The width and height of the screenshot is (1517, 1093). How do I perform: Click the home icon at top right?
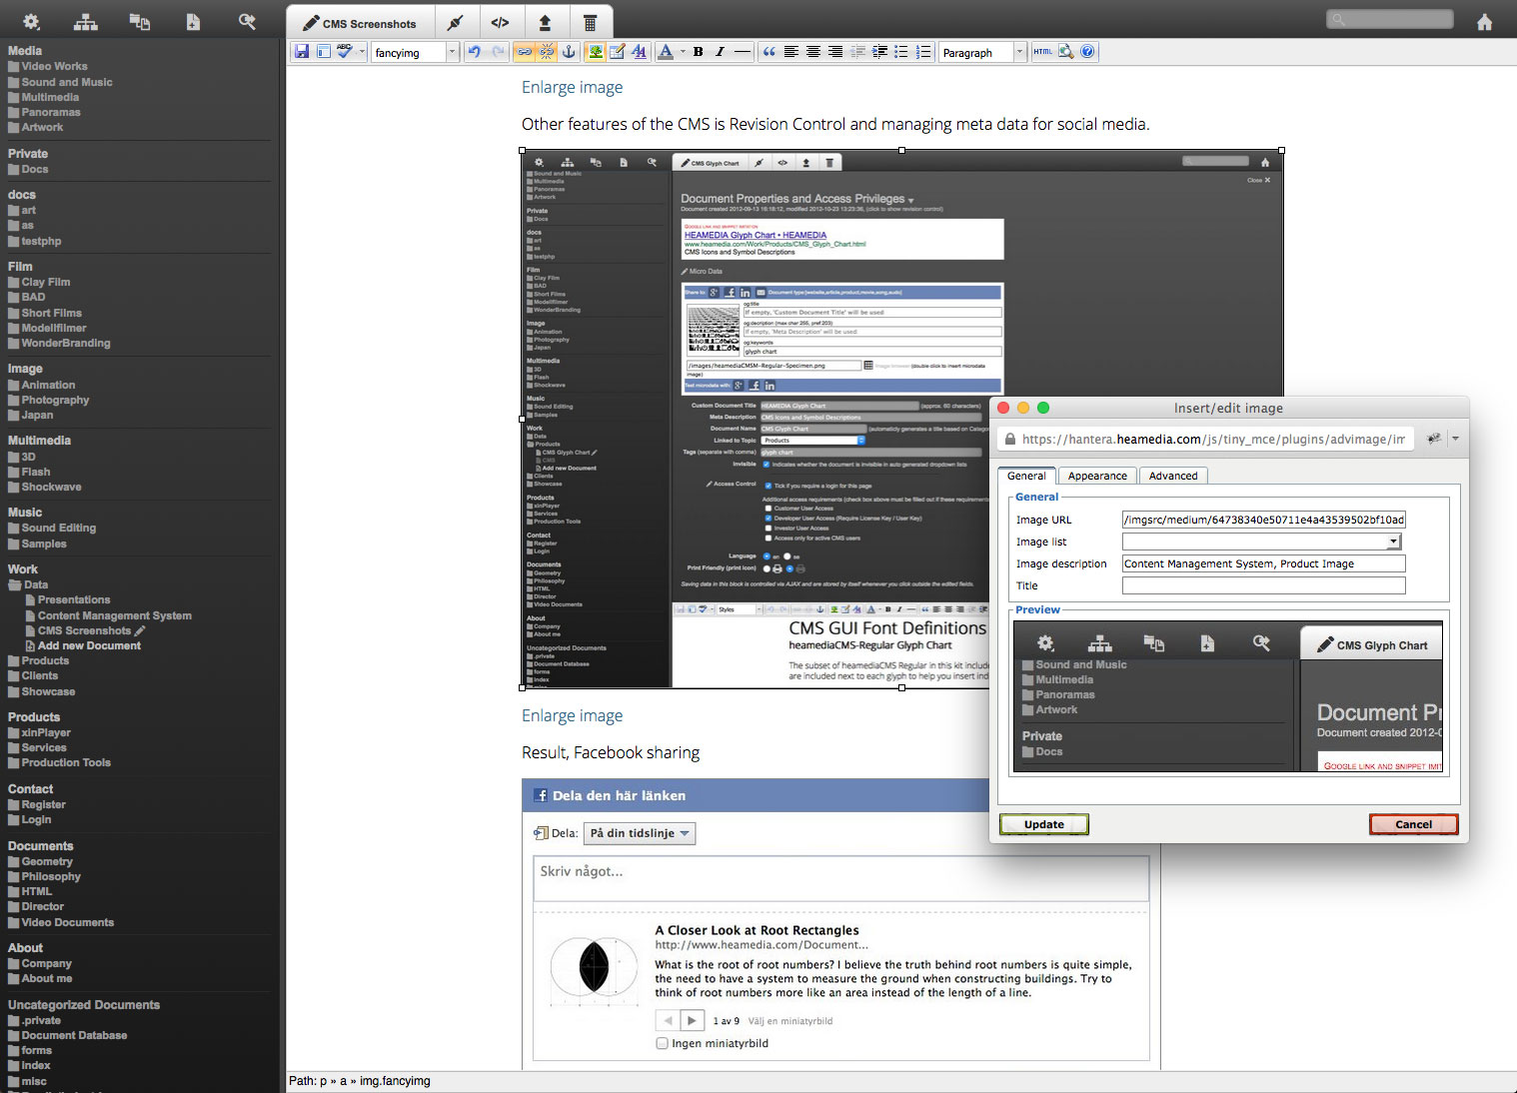tap(1484, 22)
